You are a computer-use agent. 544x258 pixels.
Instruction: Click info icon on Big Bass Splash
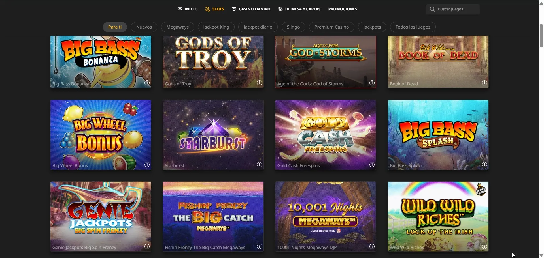click(x=484, y=165)
